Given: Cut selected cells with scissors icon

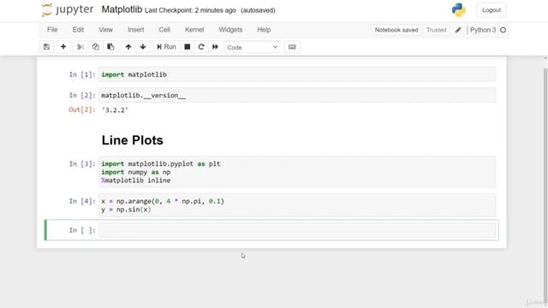Looking at the screenshot, I should 80,47.
